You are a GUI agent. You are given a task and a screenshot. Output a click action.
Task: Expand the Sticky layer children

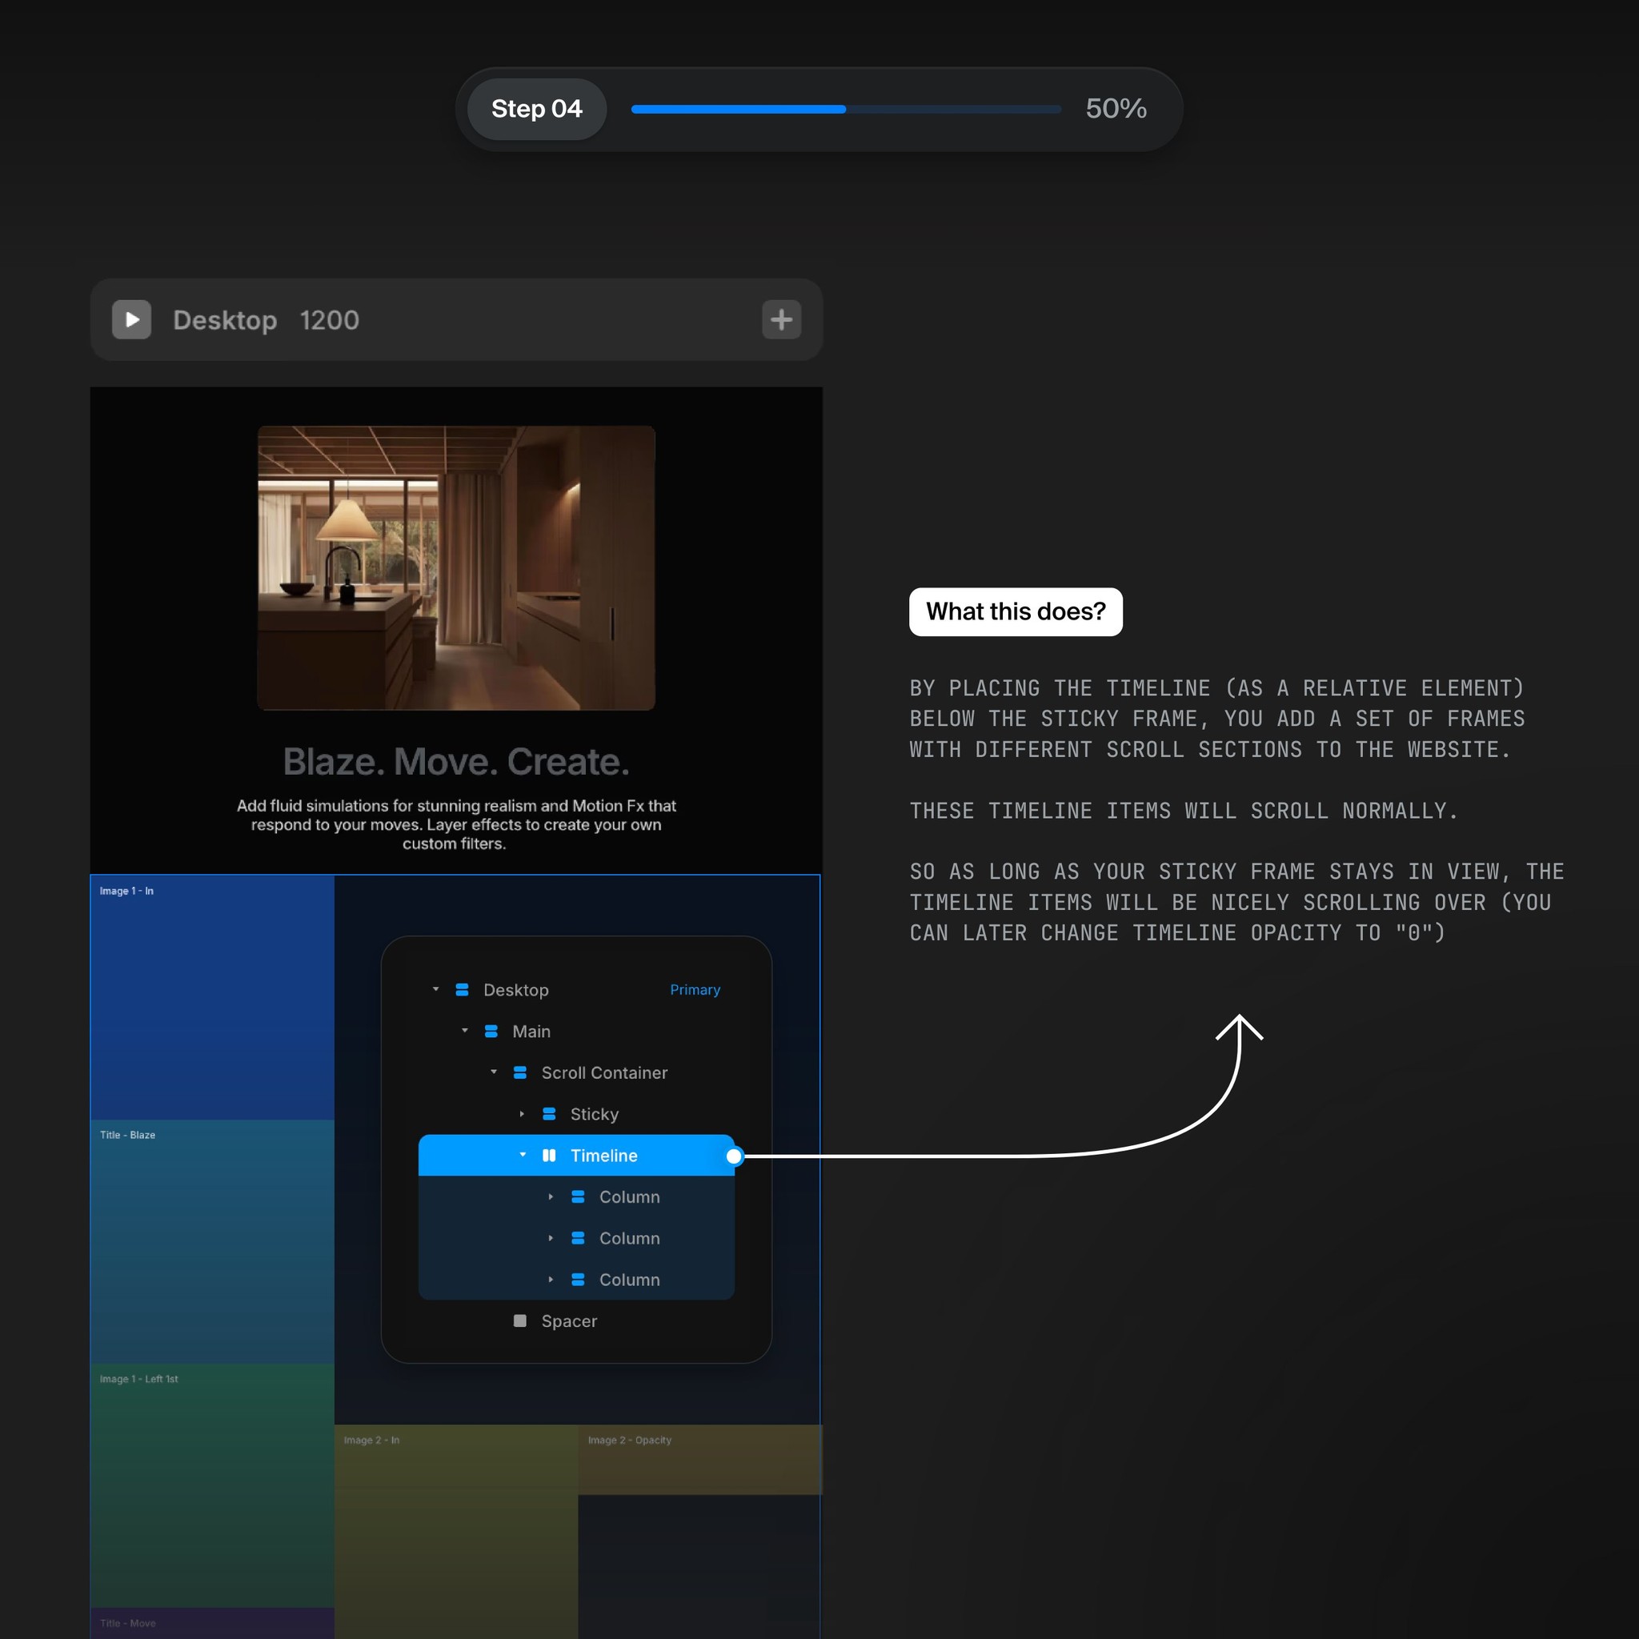(522, 1114)
